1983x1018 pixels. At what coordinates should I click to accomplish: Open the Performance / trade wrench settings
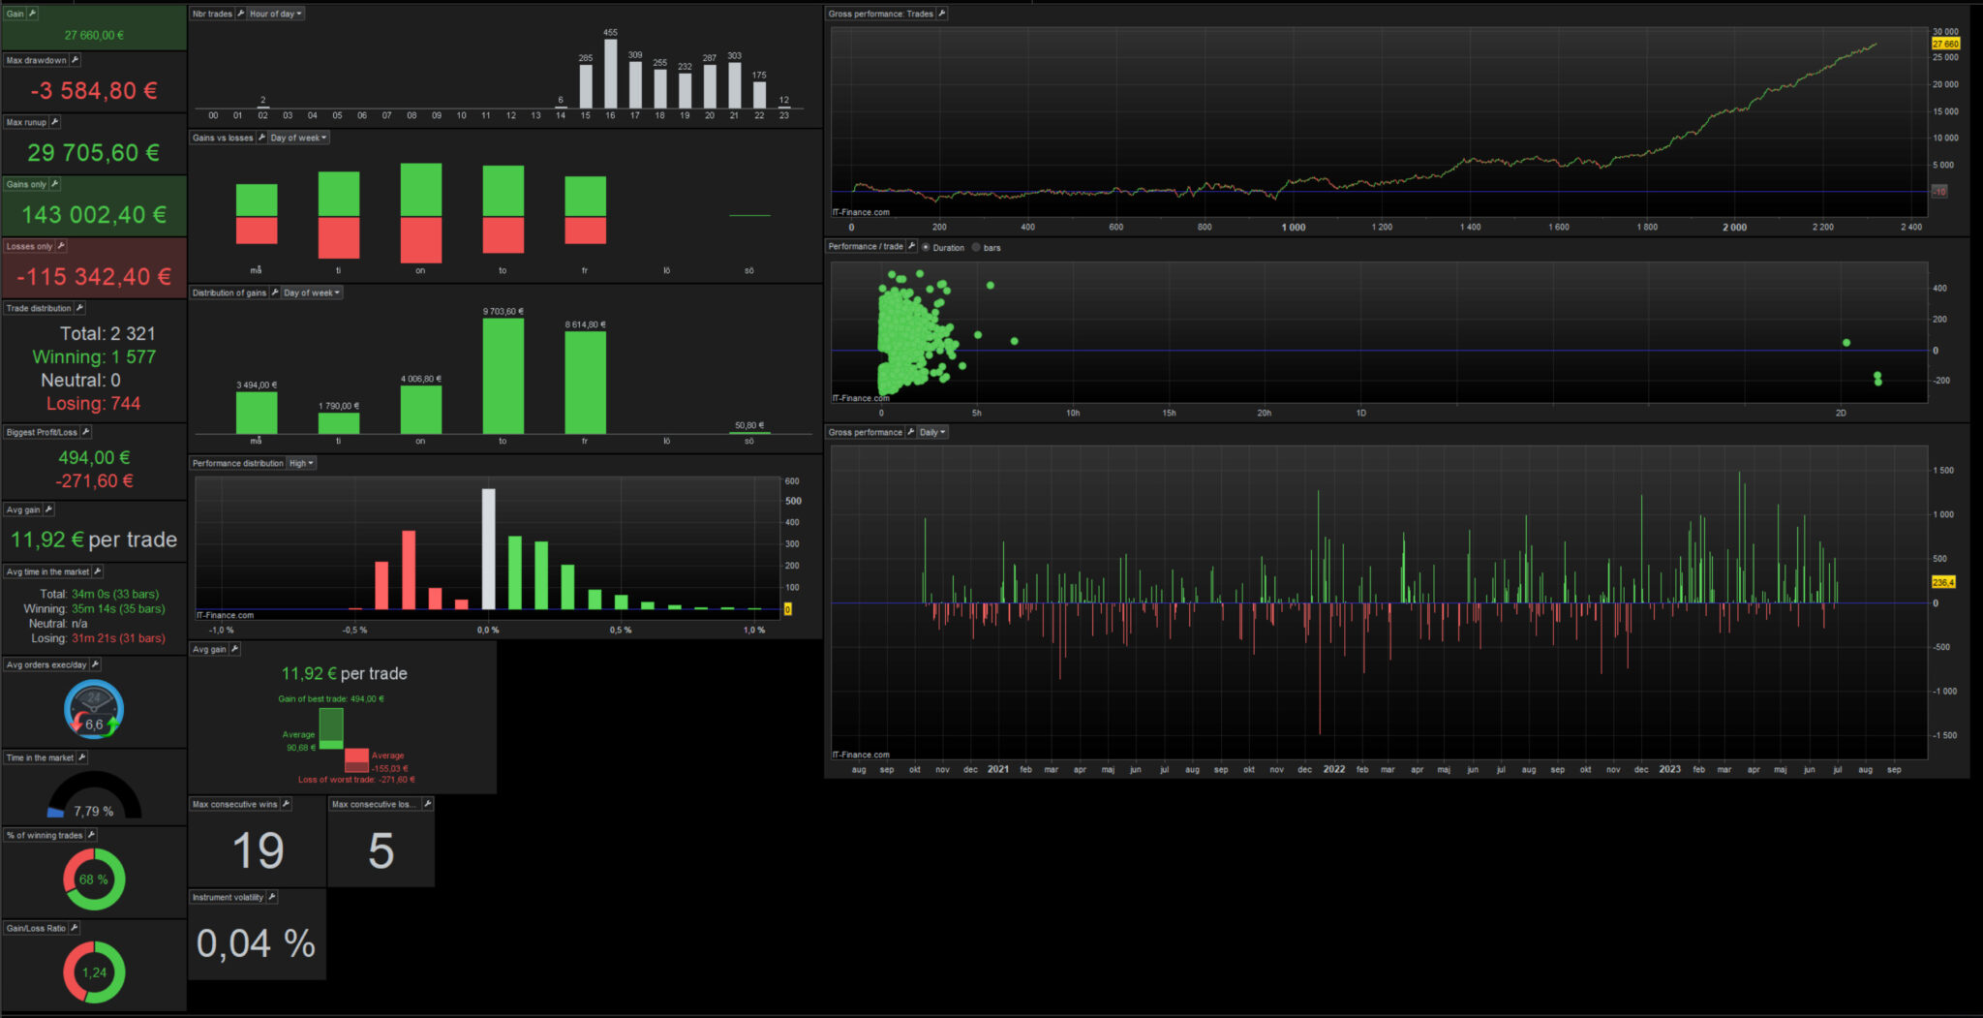pyautogui.click(x=911, y=246)
